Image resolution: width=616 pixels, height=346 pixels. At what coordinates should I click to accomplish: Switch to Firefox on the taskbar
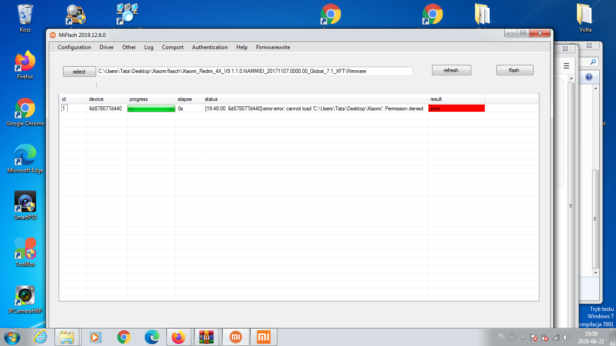[x=179, y=337]
